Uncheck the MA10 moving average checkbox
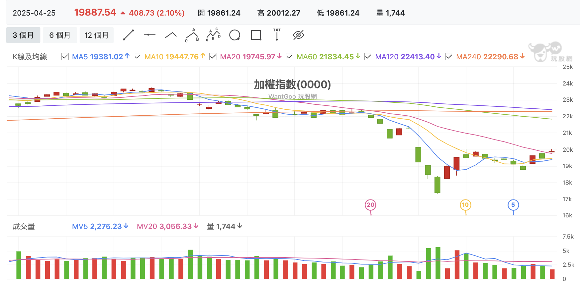The width and height of the screenshot is (580, 285). [x=138, y=57]
